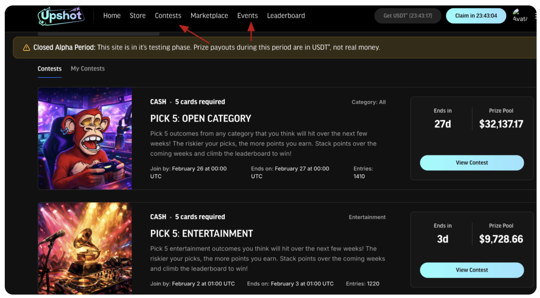Image resolution: width=540 pixels, height=298 pixels.
Task: View Contest for Pick 5 Entertainment
Action: tap(472, 270)
